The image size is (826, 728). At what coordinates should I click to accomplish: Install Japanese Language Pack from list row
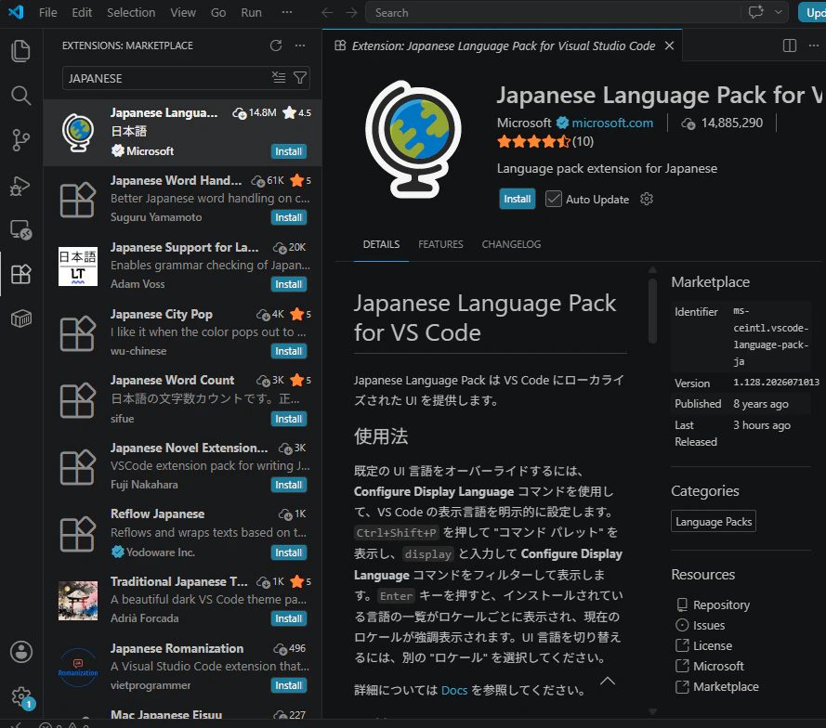click(x=289, y=151)
